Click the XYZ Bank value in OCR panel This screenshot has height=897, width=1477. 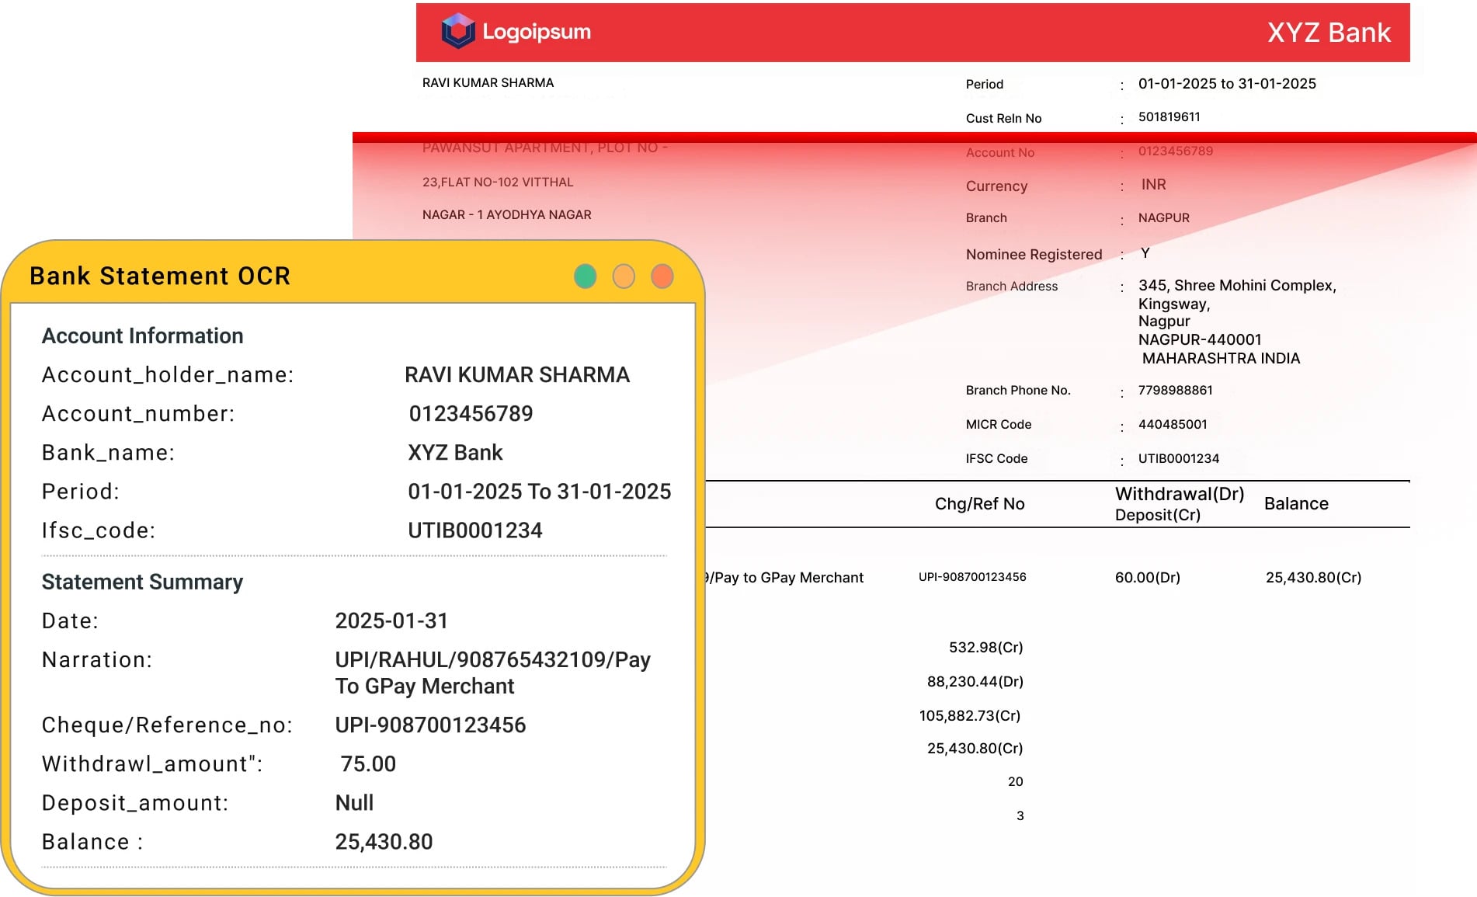(455, 452)
